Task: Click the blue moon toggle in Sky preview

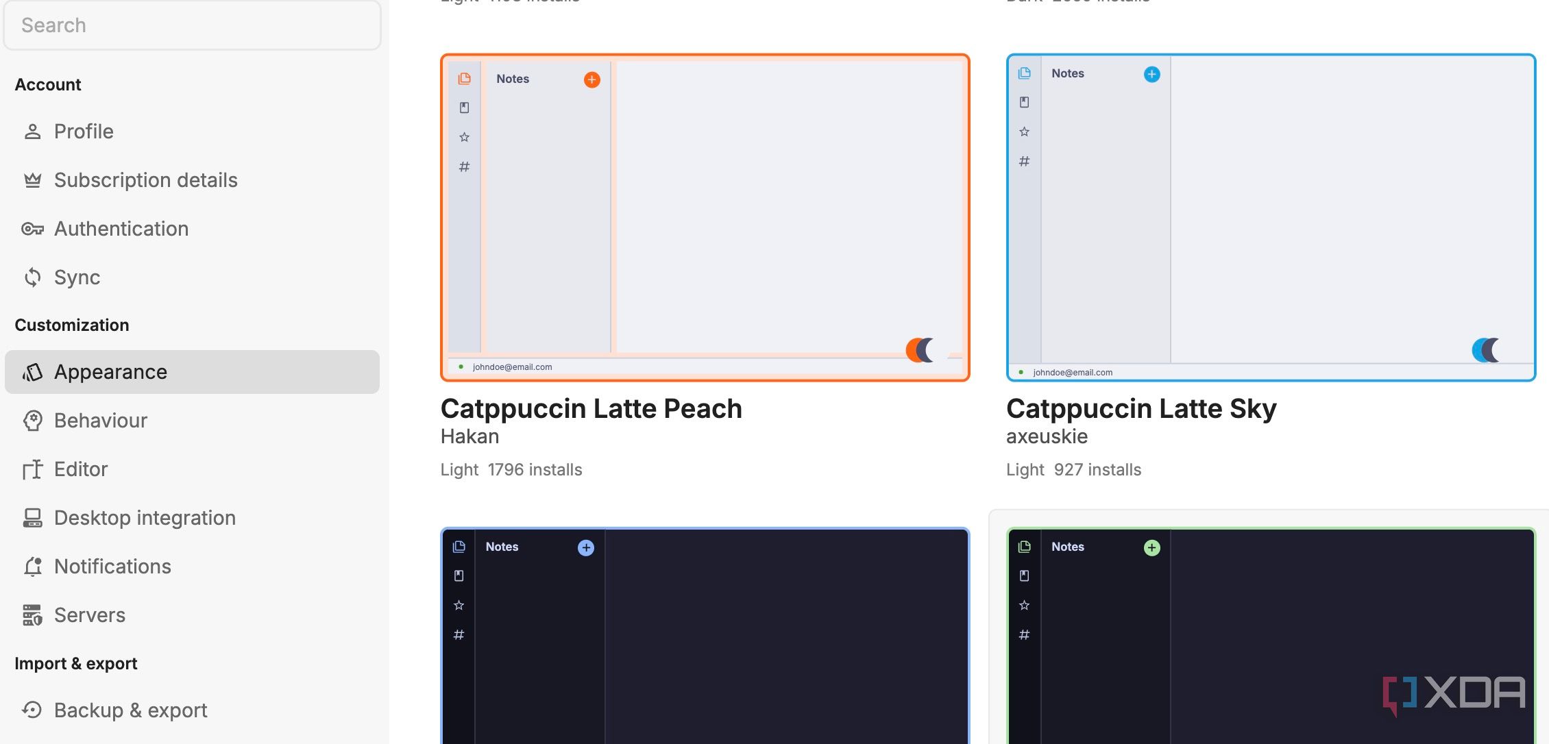Action: (x=1486, y=350)
